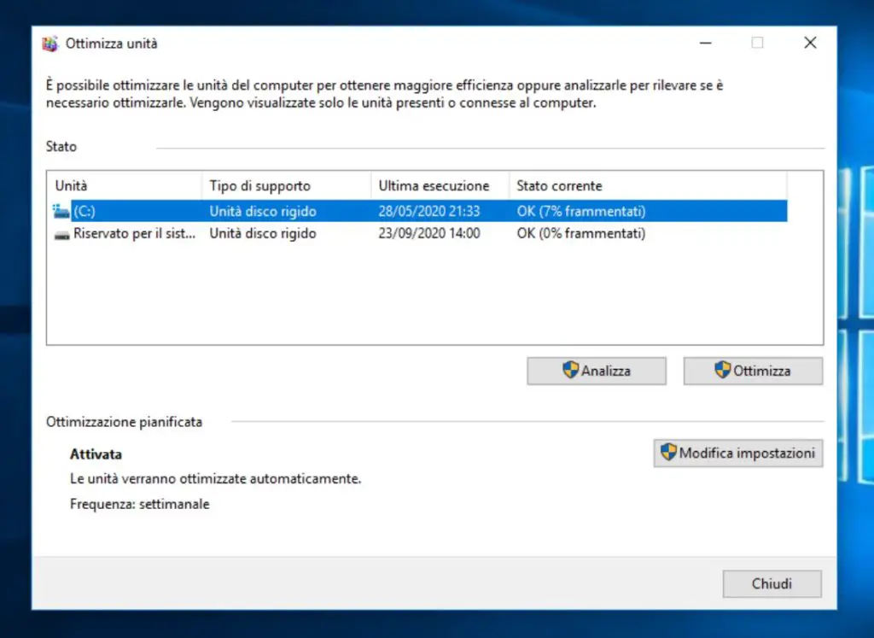This screenshot has width=874, height=638.
Task: Click the Riservato per il sistema drive icon
Action: [x=62, y=234]
